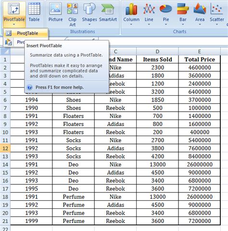
Task: Click the PivotTable ribbon icon
Action: click(14, 9)
